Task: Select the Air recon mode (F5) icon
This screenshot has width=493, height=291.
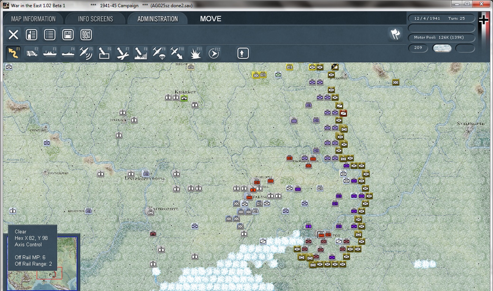Action: 86,53
